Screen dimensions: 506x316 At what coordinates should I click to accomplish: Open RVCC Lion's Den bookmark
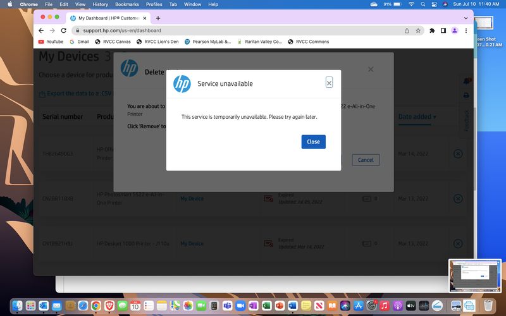157,42
